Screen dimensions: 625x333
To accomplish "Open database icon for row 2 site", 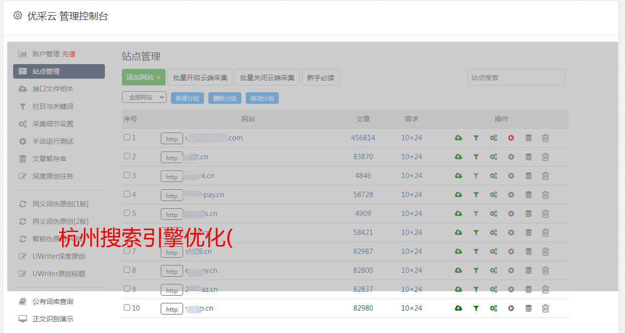I will click(528, 157).
